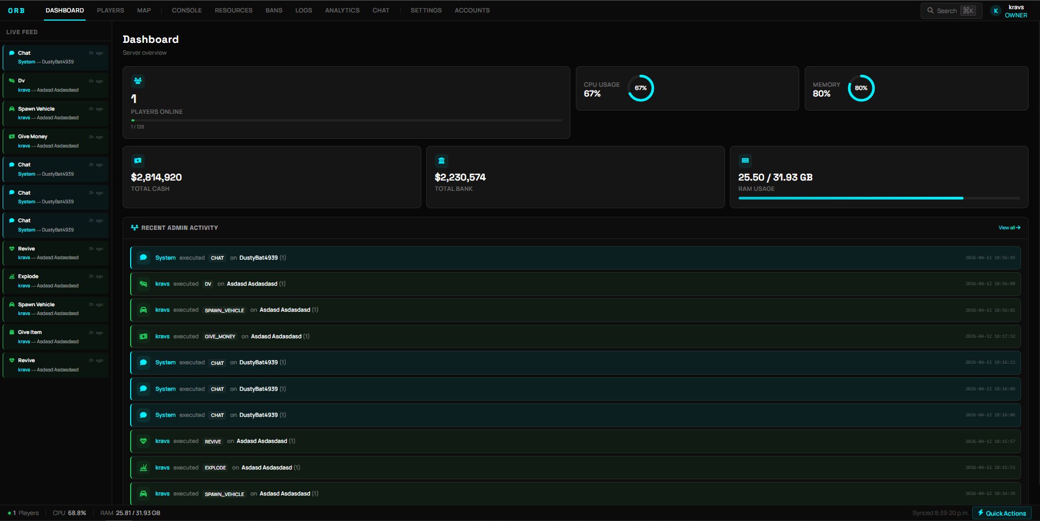The image size is (1040, 521).
Task: Click the search magnifier icon
Action: click(930, 10)
